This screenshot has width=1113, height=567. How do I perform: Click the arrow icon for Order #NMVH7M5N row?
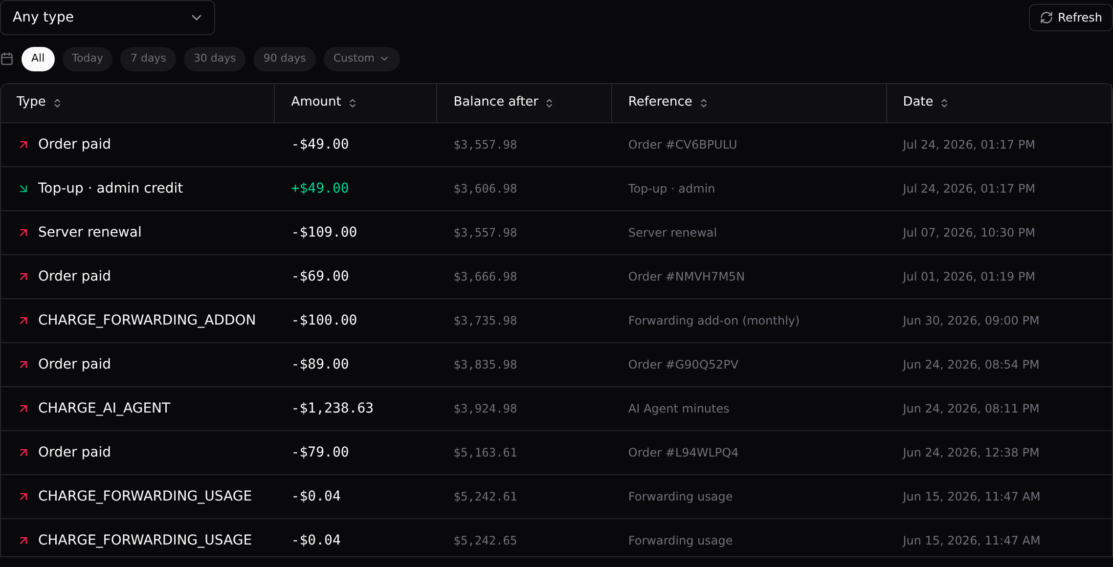pyautogui.click(x=23, y=277)
